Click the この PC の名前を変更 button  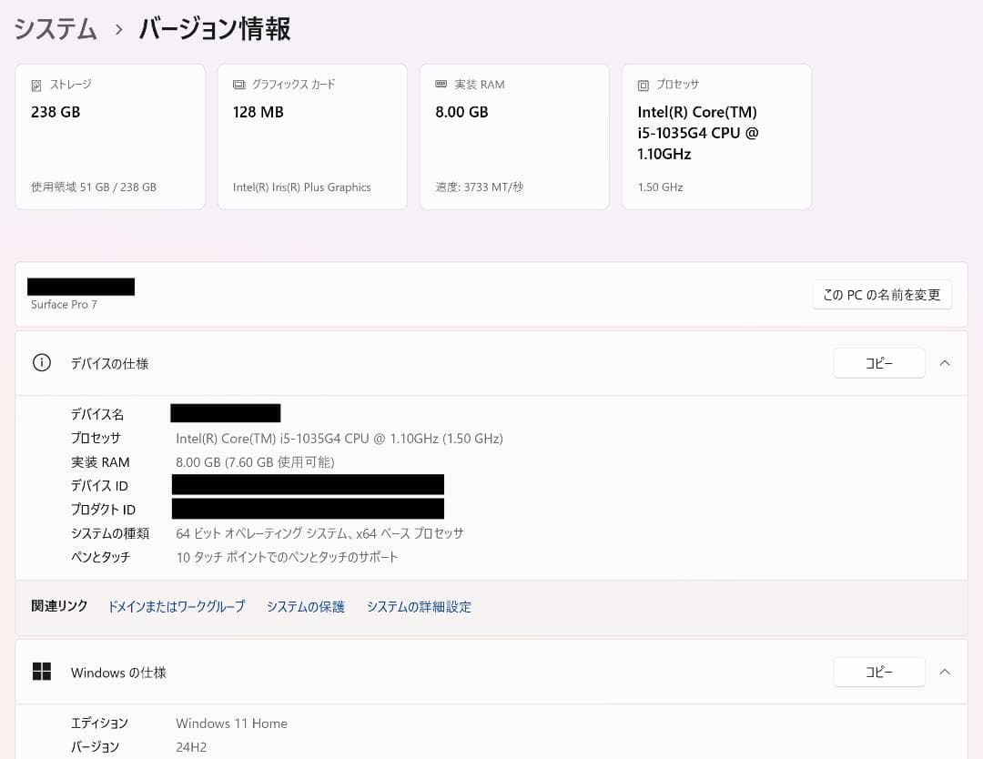882,294
